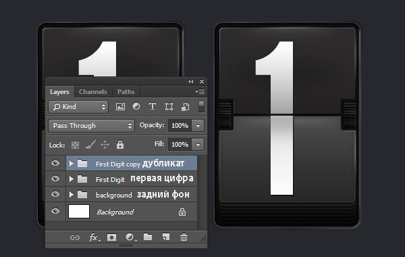Switch to the Paths tab
The width and height of the screenshot is (405, 257).
click(126, 92)
